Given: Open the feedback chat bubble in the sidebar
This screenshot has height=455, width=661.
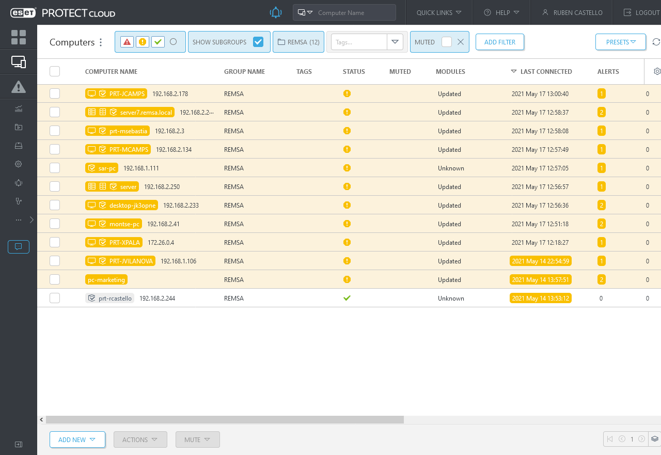Looking at the screenshot, I should click(x=19, y=247).
